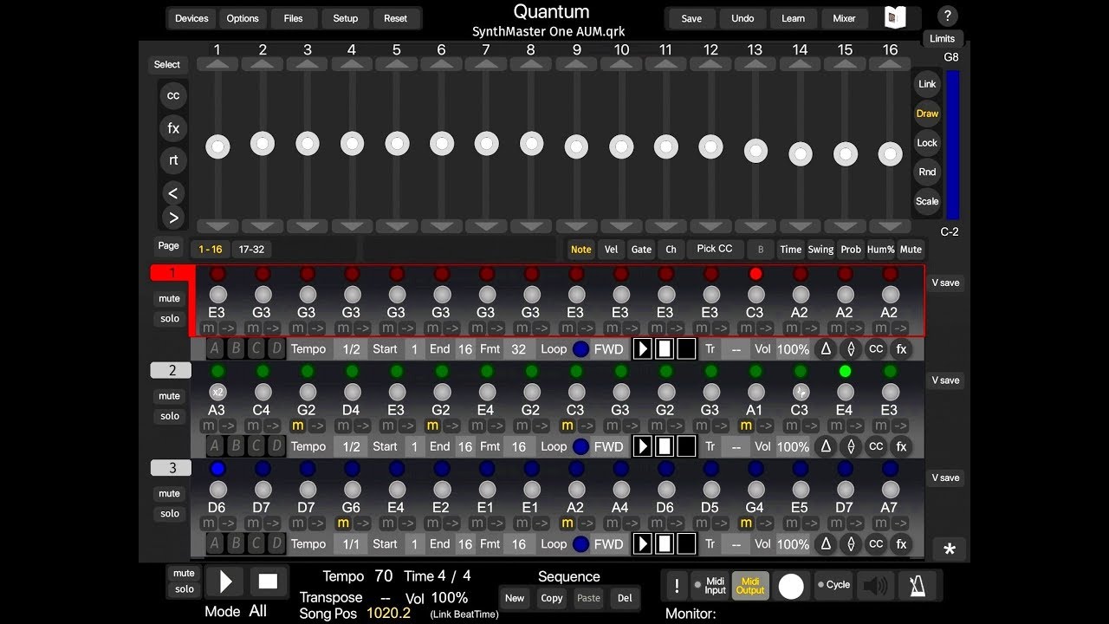1109x624 pixels.
Task: Click the Save button in top bar
Action: [691, 18]
